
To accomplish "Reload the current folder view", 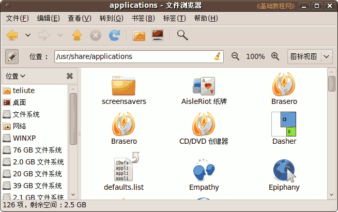I will (x=114, y=35).
